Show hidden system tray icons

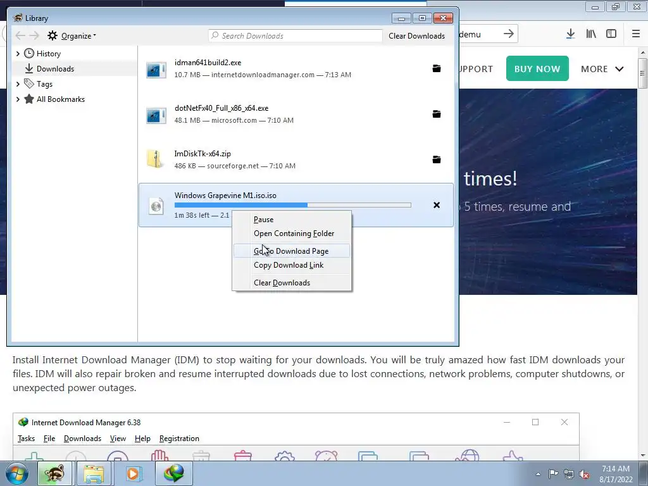pyautogui.click(x=538, y=474)
